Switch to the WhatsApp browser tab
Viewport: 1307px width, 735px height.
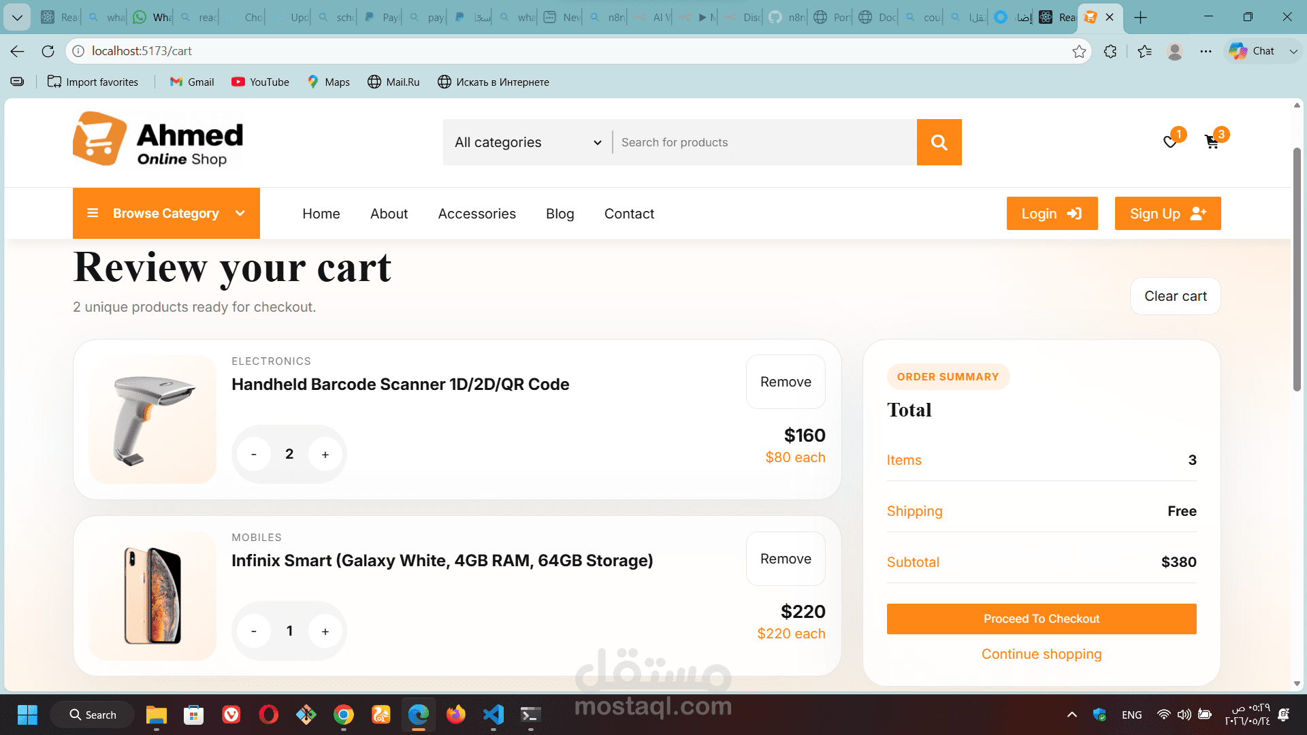(151, 17)
